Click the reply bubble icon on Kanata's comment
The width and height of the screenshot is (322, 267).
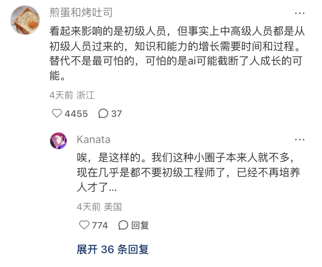(x=123, y=225)
